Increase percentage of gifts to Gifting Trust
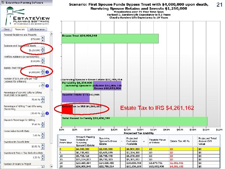The image size is (225, 169). click(42, 98)
